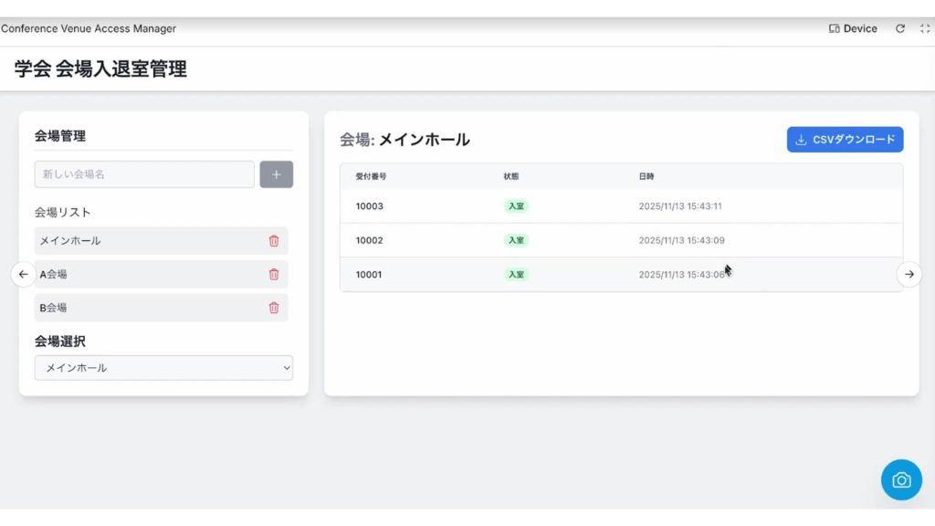Click the refresh icon in top bar
The width and height of the screenshot is (935, 526).
click(x=900, y=28)
